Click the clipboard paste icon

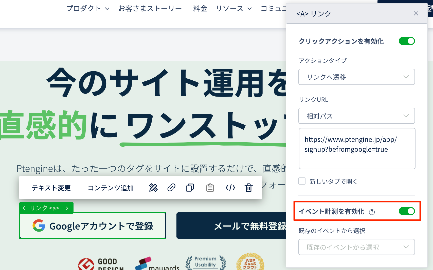point(210,188)
